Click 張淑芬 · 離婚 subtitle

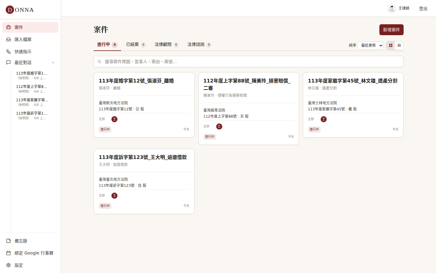(x=110, y=88)
